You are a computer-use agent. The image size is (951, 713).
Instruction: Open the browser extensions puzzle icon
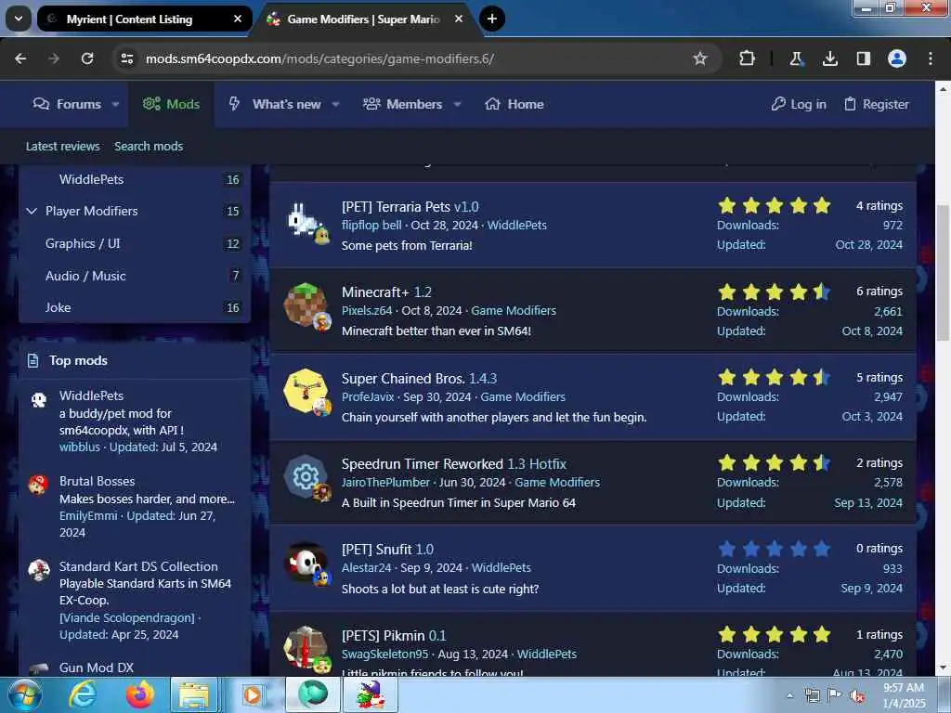tap(748, 58)
